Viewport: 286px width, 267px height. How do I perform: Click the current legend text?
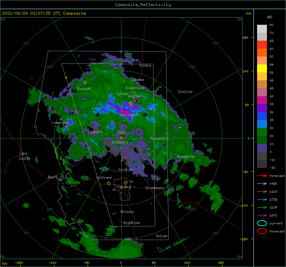(x=276, y=223)
